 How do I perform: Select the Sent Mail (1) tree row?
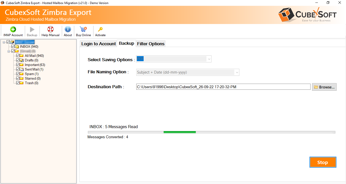click(34, 69)
